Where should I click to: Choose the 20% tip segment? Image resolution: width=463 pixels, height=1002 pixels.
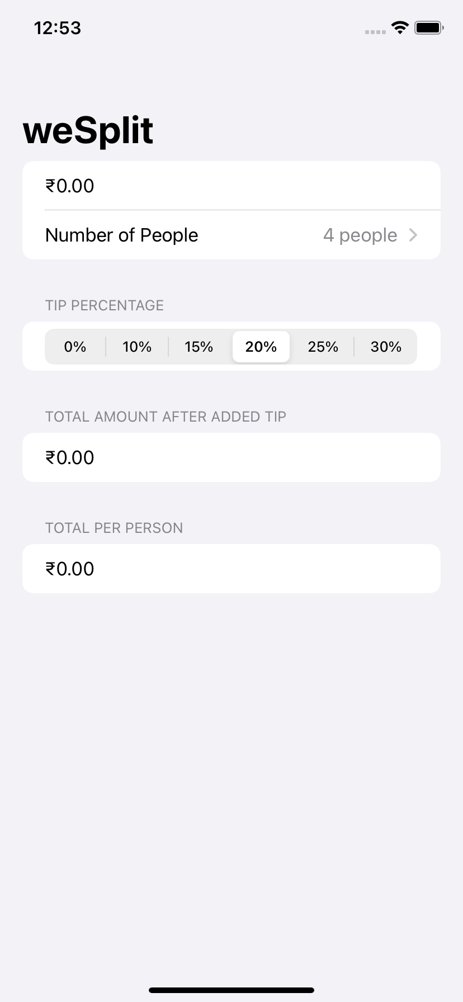tap(261, 347)
